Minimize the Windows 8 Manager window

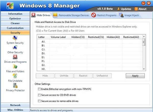143,3
